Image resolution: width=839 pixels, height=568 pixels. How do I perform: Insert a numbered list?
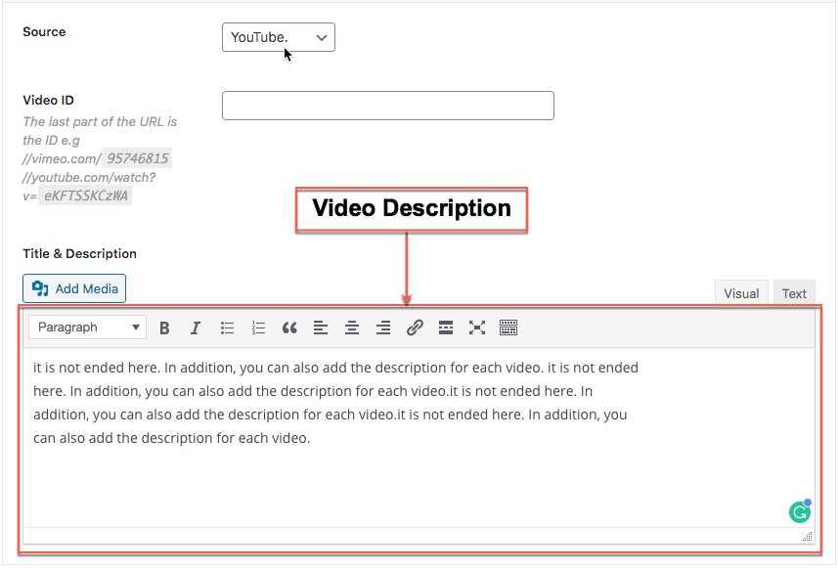point(258,328)
